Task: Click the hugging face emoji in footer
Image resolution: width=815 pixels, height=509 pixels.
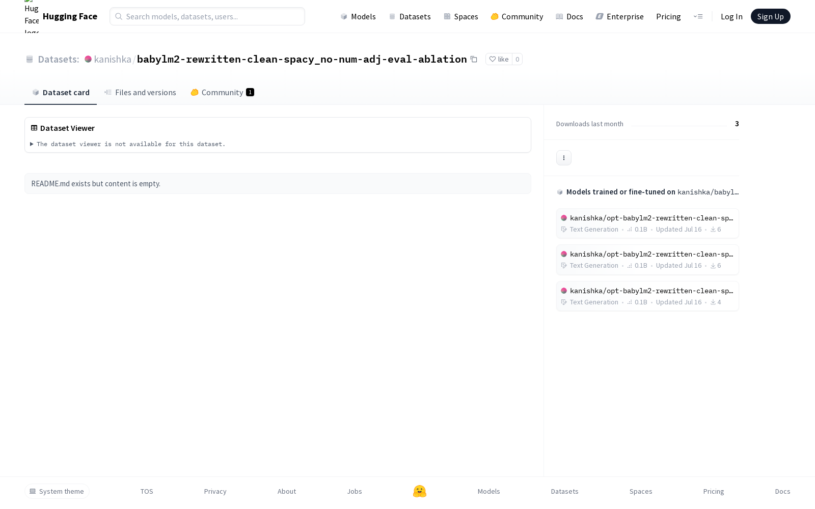Action: 420,491
